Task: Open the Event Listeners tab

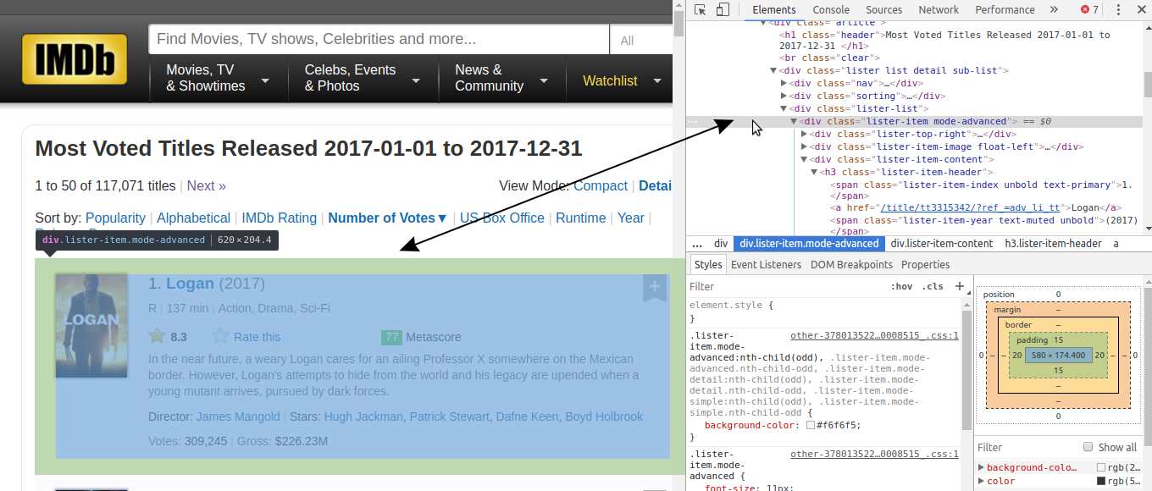Action: [766, 264]
